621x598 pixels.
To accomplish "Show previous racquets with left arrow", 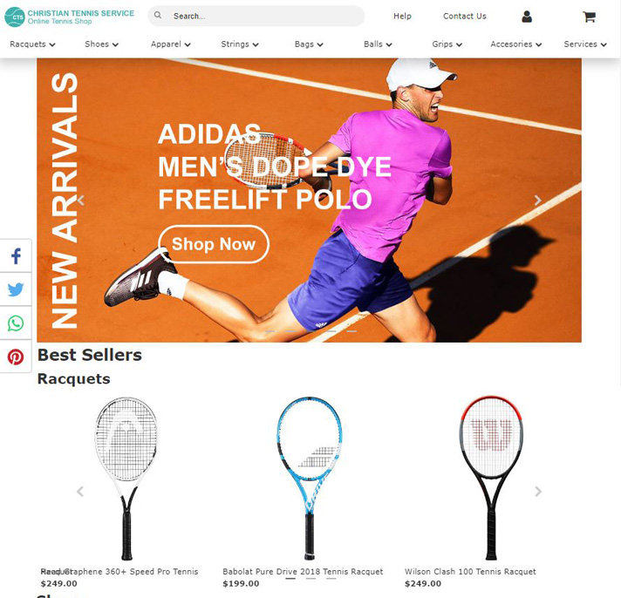I will click(80, 491).
